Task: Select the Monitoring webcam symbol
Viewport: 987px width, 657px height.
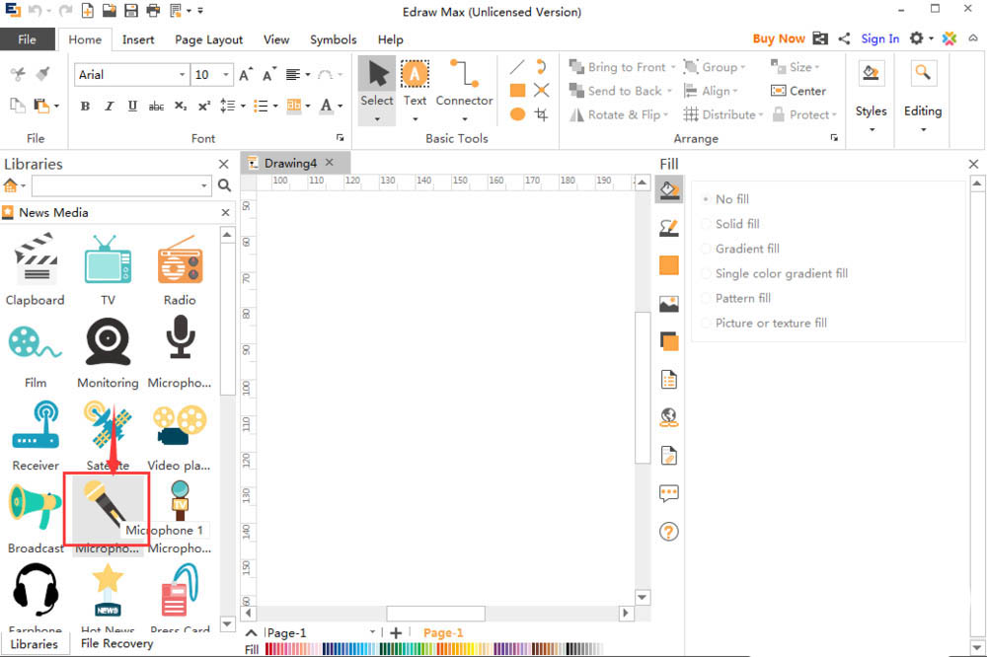Action: coord(108,343)
